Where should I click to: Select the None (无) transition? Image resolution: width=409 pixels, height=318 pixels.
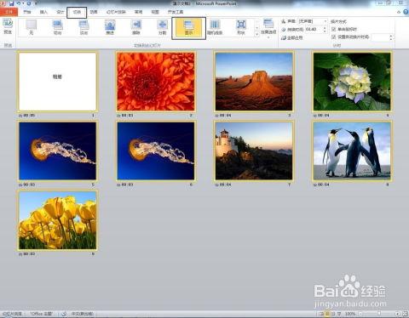(32, 27)
